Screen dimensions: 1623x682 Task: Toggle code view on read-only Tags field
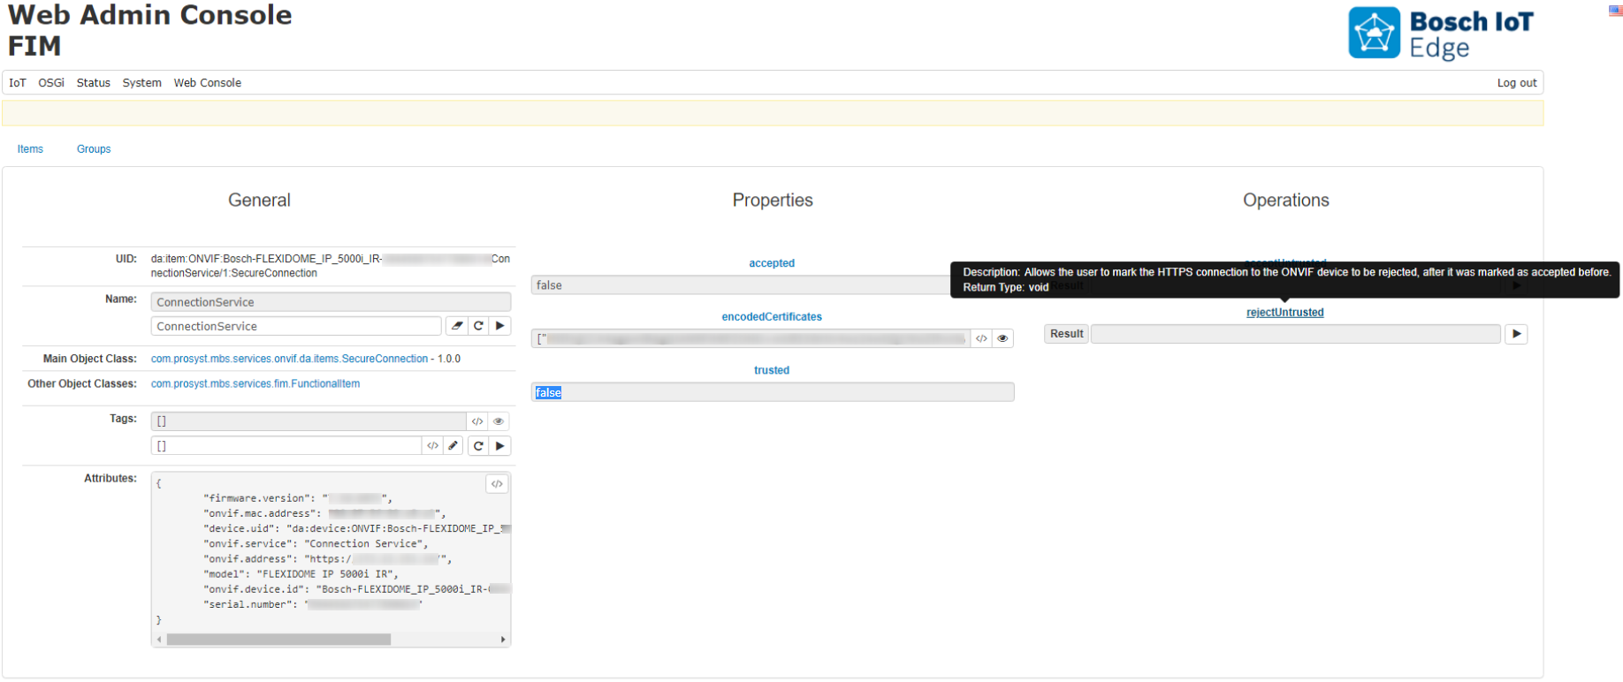pos(477,421)
